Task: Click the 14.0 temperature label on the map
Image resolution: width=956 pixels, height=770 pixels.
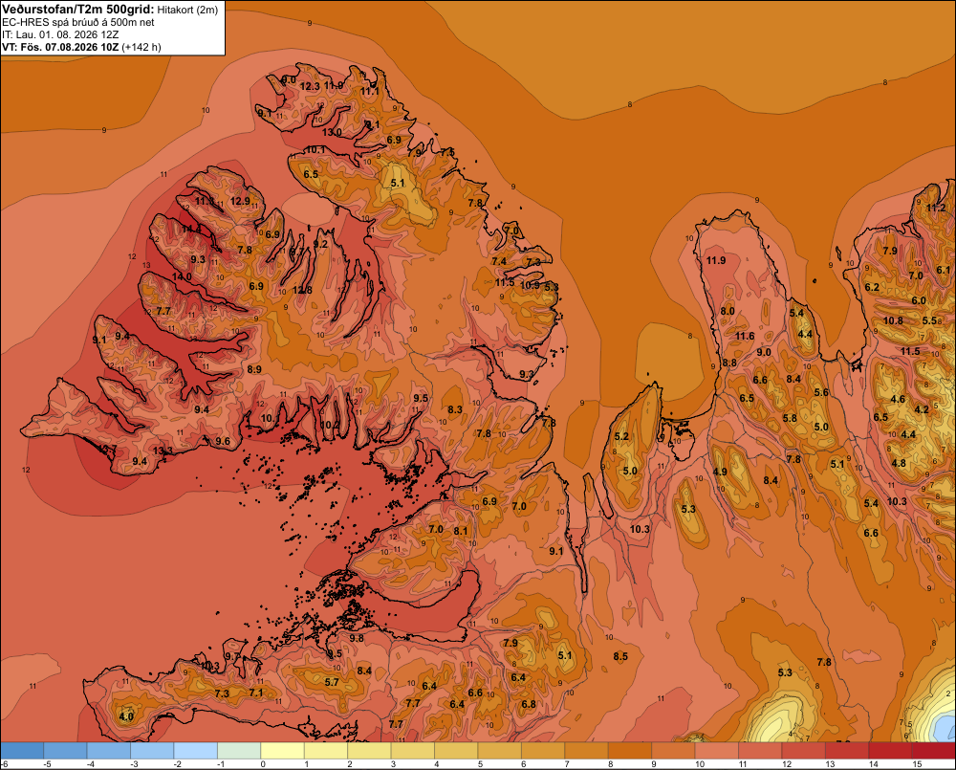Action: tap(182, 276)
